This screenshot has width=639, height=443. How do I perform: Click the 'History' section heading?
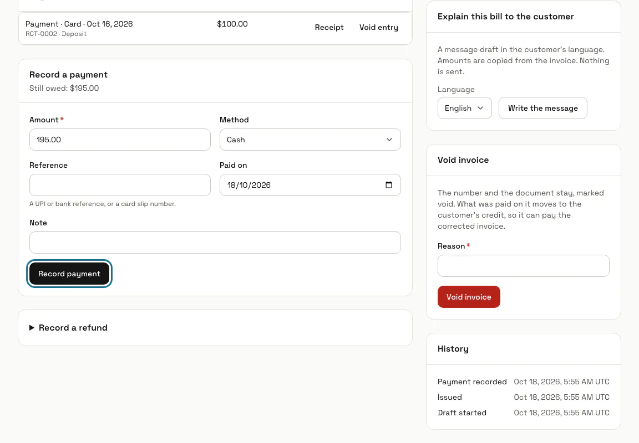pos(453,349)
